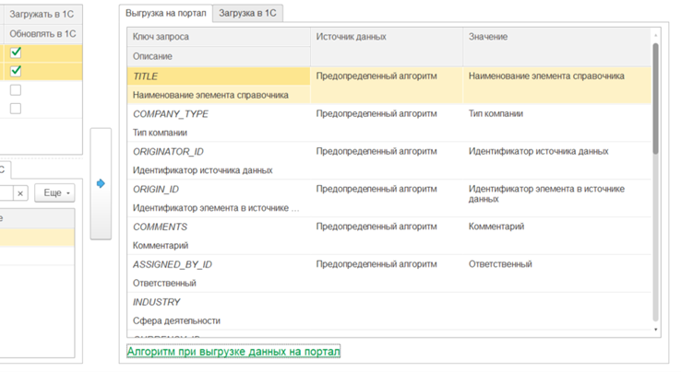Image resolution: width=681 pixels, height=372 pixels.
Task: Click the Источник данных column header
Action: (351, 37)
